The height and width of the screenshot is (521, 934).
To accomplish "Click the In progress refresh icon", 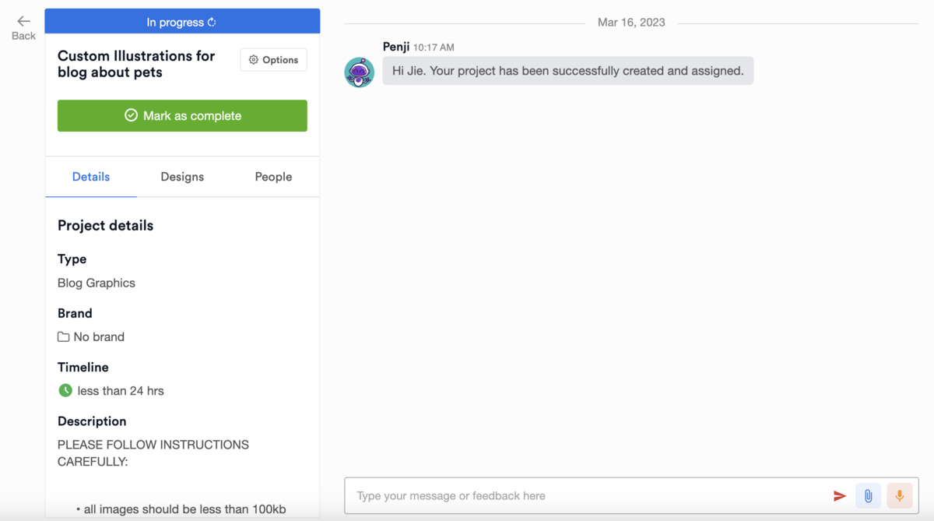I will [212, 23].
